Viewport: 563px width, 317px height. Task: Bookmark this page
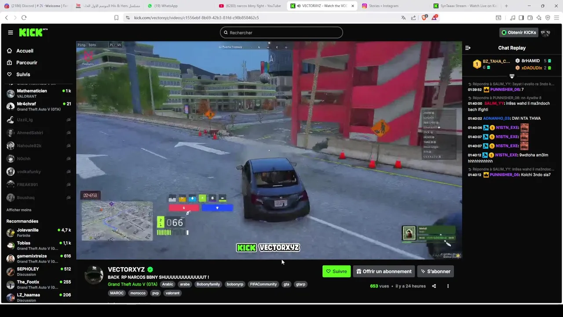click(116, 18)
